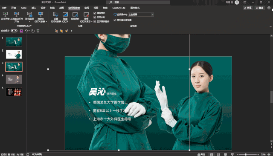Switch to Reading view icon
Image resolution: width=273 pixels, height=156 pixels.
point(226,154)
